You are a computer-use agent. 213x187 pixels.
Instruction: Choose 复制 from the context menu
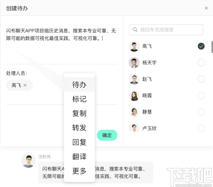click(x=79, y=113)
